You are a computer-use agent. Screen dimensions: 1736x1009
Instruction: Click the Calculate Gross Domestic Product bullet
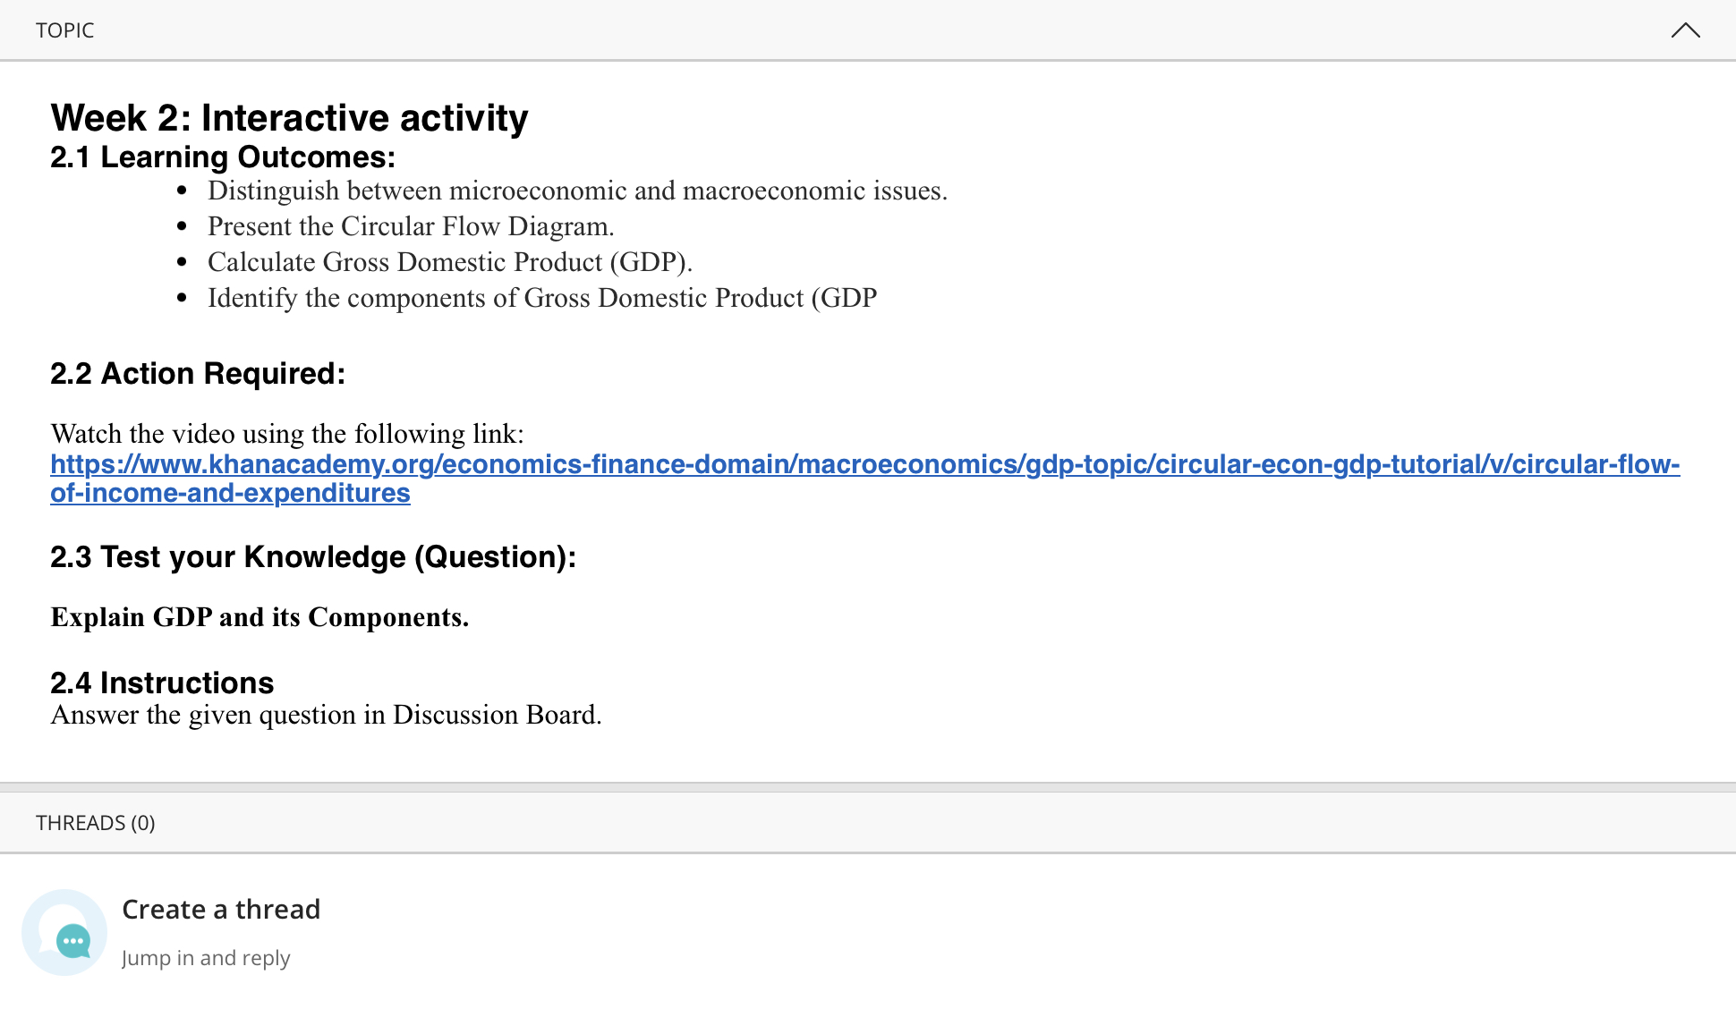pos(450,262)
